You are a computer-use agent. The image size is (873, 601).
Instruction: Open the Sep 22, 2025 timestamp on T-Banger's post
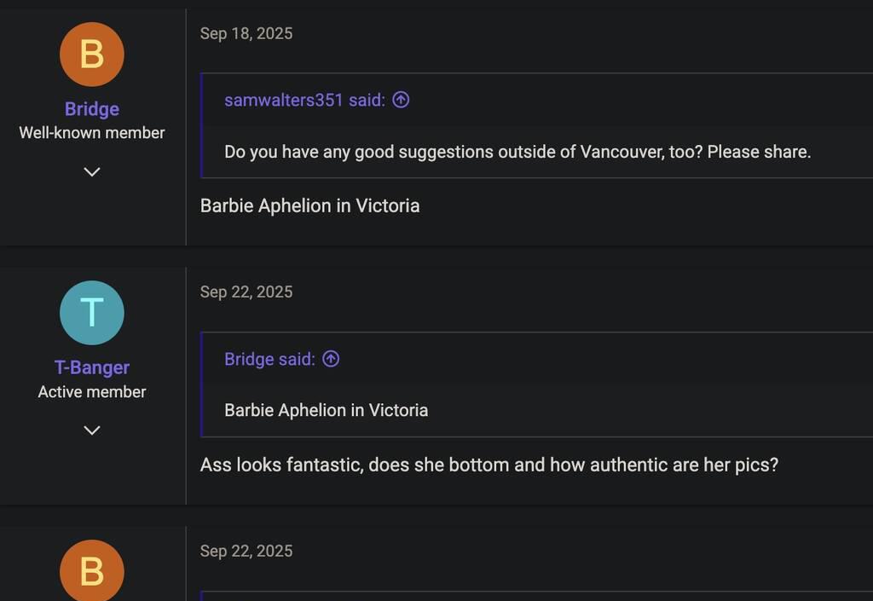tap(246, 292)
